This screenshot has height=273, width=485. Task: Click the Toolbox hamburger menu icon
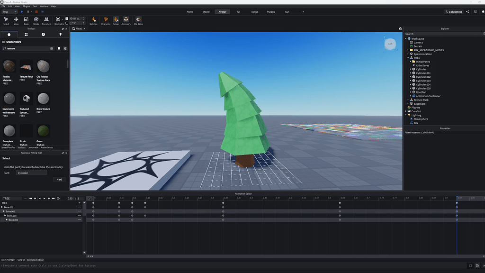[x=3, y=42]
